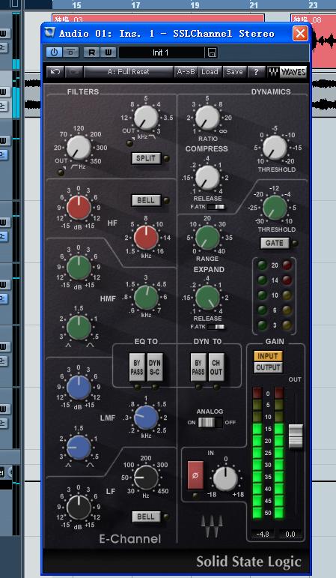Toggle the phase invert Ø button

(x=195, y=475)
